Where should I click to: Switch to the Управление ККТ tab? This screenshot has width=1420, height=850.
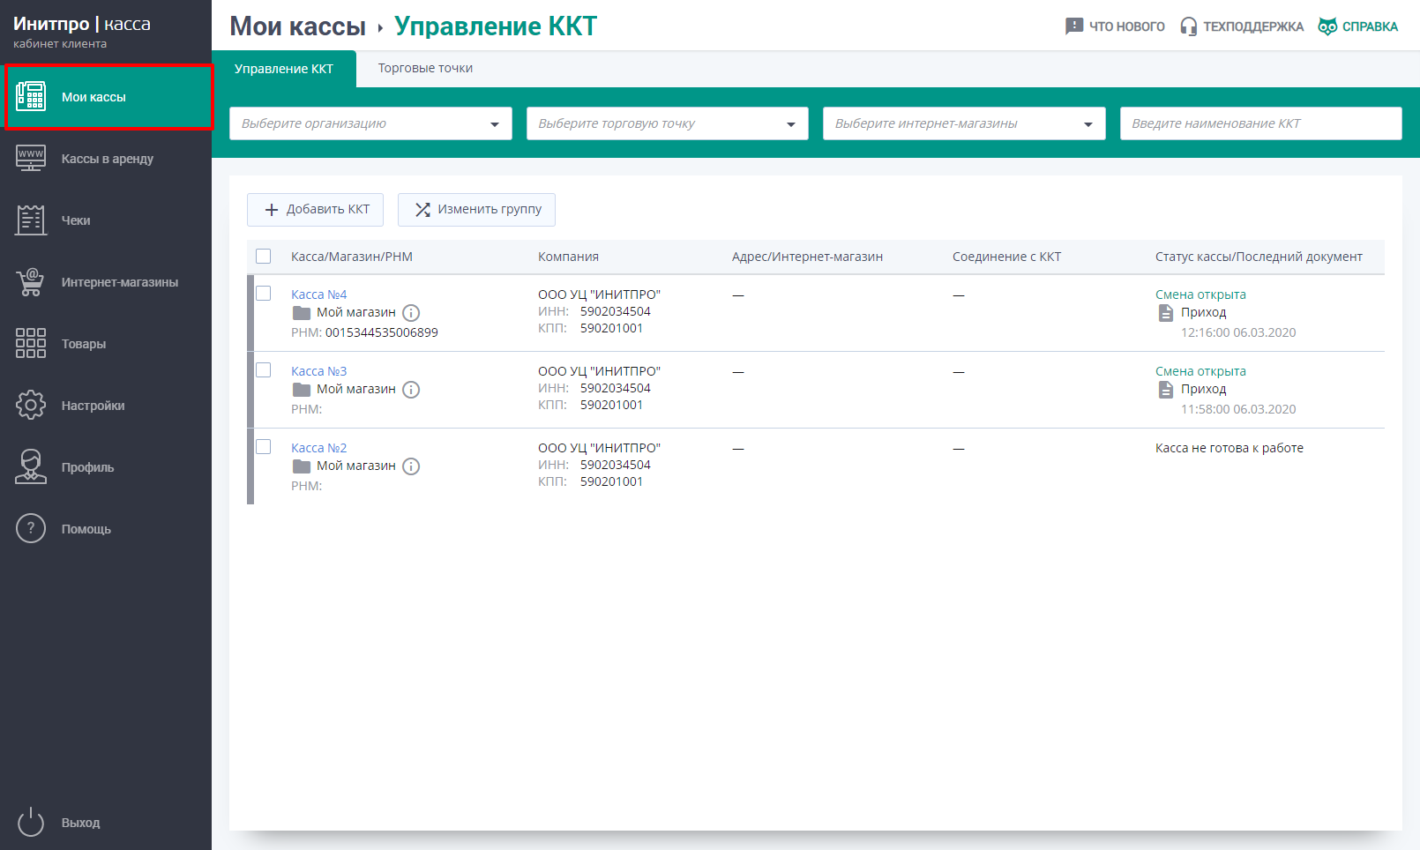coord(284,69)
